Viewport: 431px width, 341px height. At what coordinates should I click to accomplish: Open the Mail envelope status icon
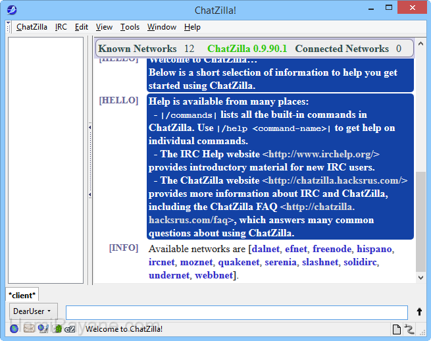pyautogui.click(x=29, y=328)
